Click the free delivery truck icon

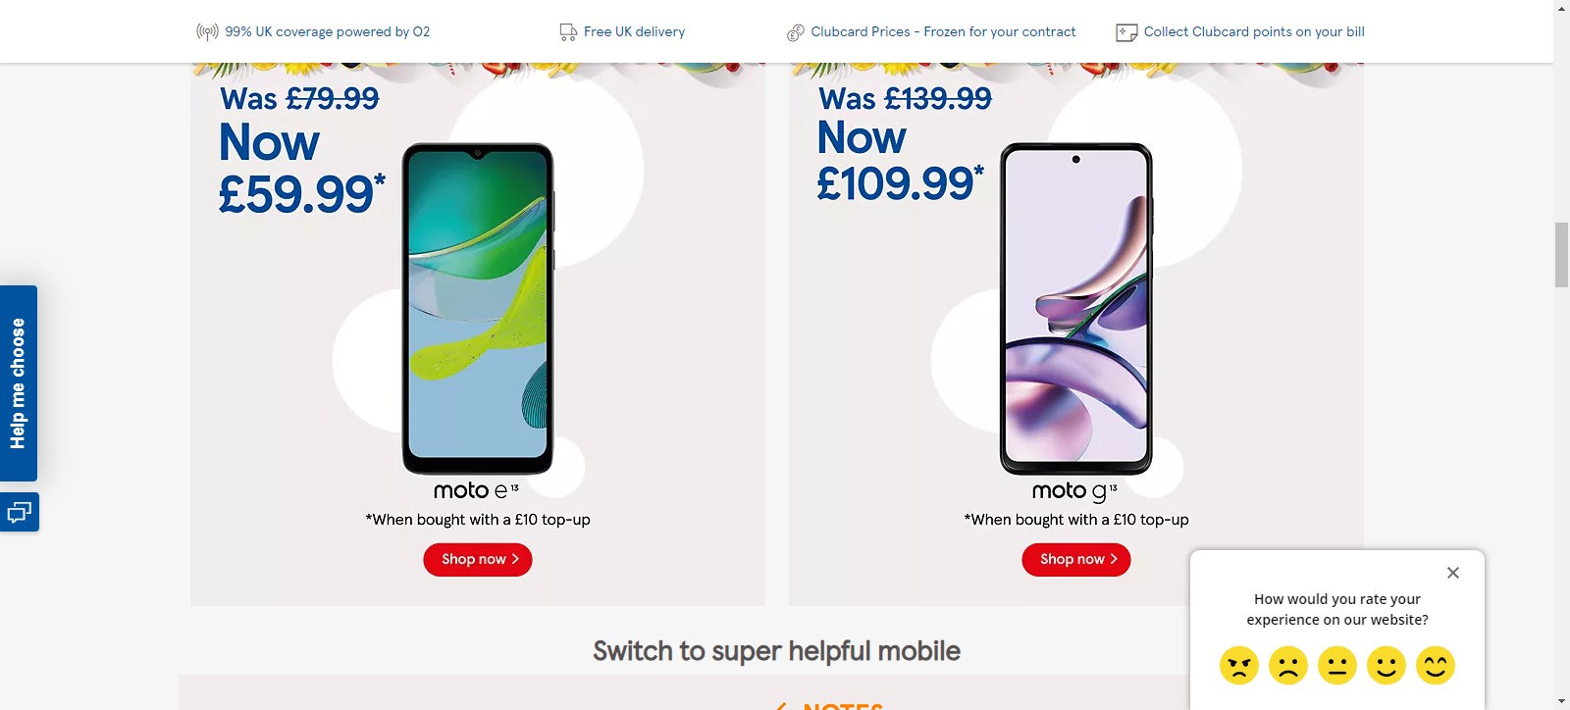(568, 32)
